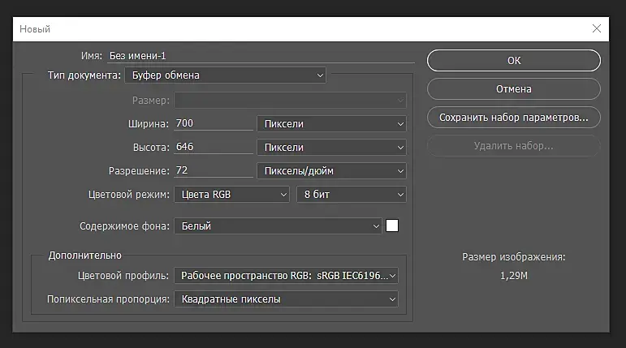Viewport: 626px width, 348px height.
Task: Close the Новый dialog window
Action: point(597,28)
